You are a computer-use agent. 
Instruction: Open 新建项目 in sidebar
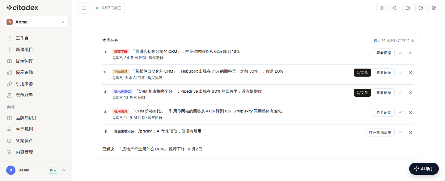point(36,50)
